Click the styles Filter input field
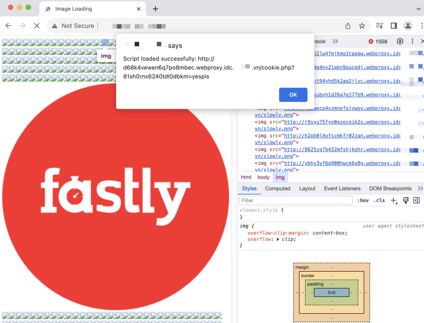 click(296, 201)
